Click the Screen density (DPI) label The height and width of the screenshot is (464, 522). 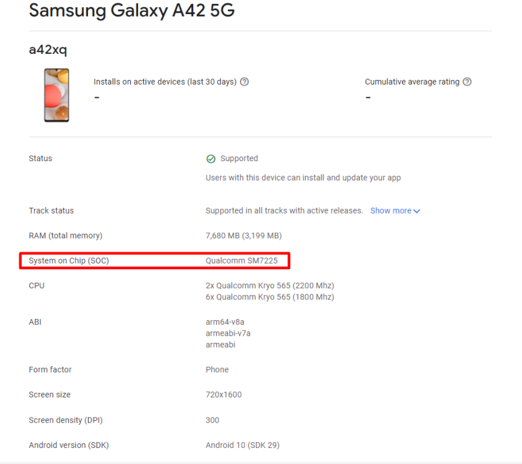tap(65, 420)
